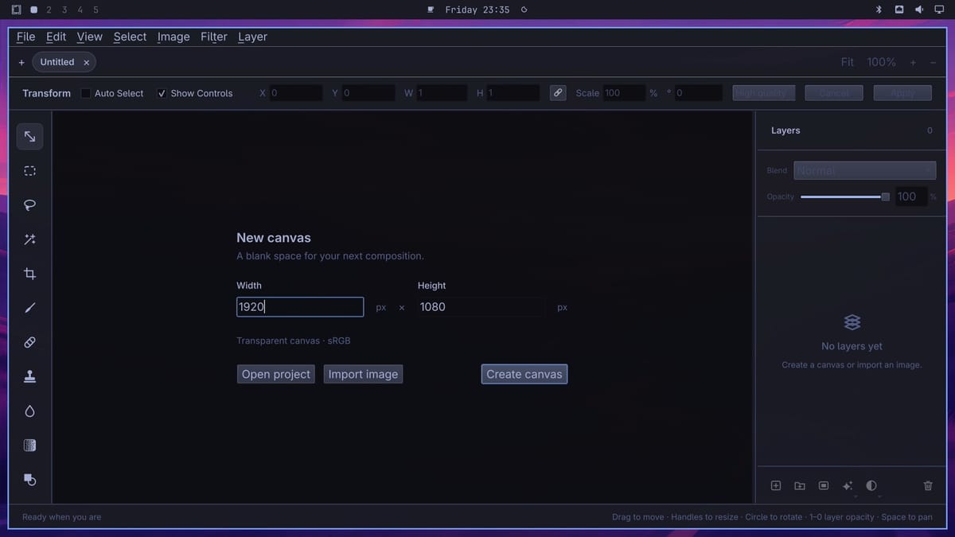Image resolution: width=955 pixels, height=537 pixels.
Task: Open the Image menu
Action: point(173,37)
